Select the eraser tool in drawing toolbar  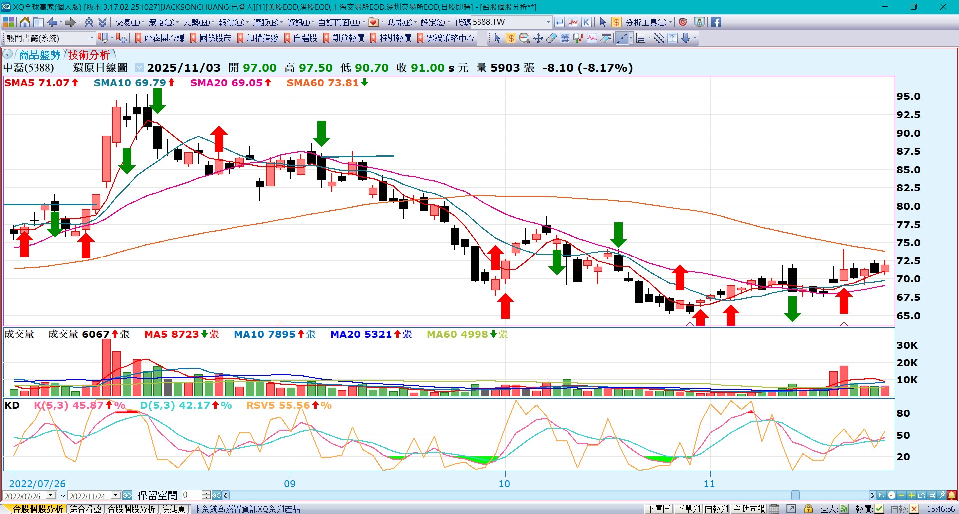551,38
